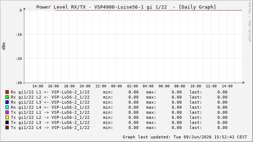253x142 pixels.
Task: Click the 0 y-axis value
Action: 21,11
